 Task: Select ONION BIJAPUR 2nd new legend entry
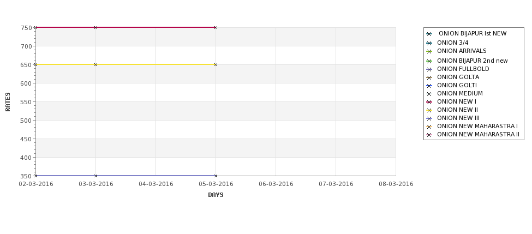pyautogui.click(x=467, y=61)
